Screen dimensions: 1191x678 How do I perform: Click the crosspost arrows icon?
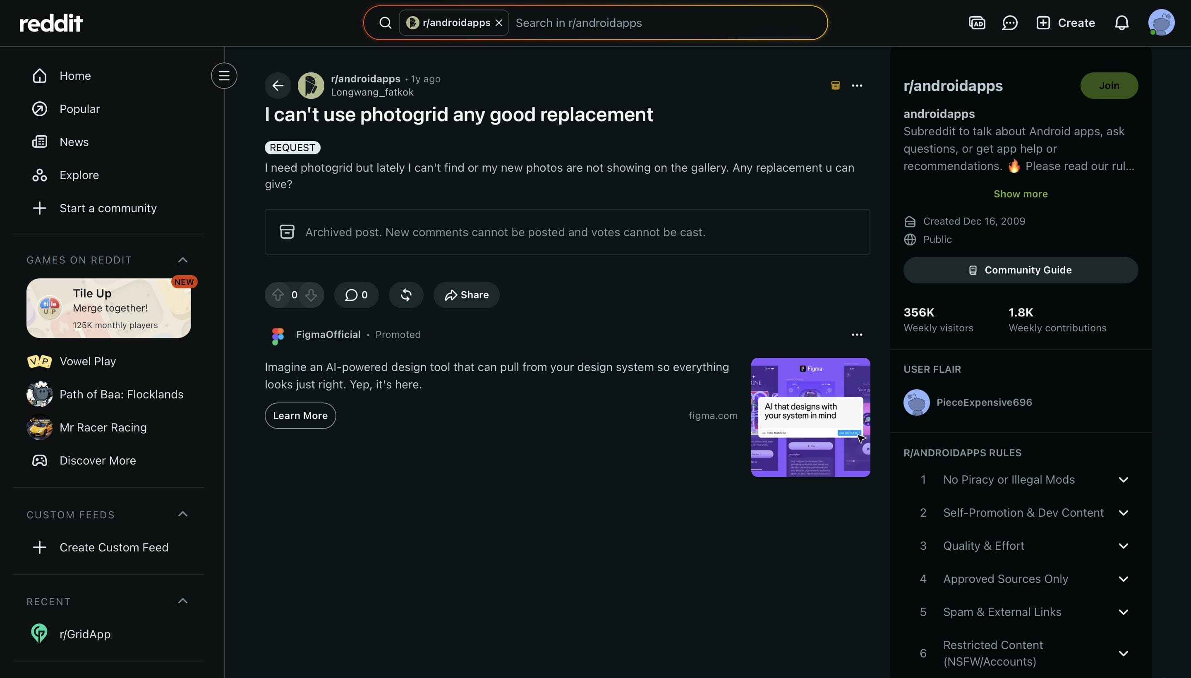coord(406,295)
